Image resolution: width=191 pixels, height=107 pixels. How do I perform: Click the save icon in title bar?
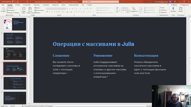(18, 2)
